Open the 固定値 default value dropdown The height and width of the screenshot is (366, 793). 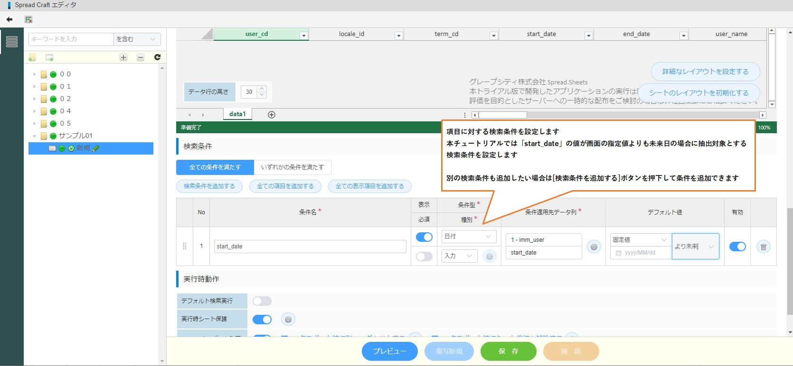tap(640, 240)
